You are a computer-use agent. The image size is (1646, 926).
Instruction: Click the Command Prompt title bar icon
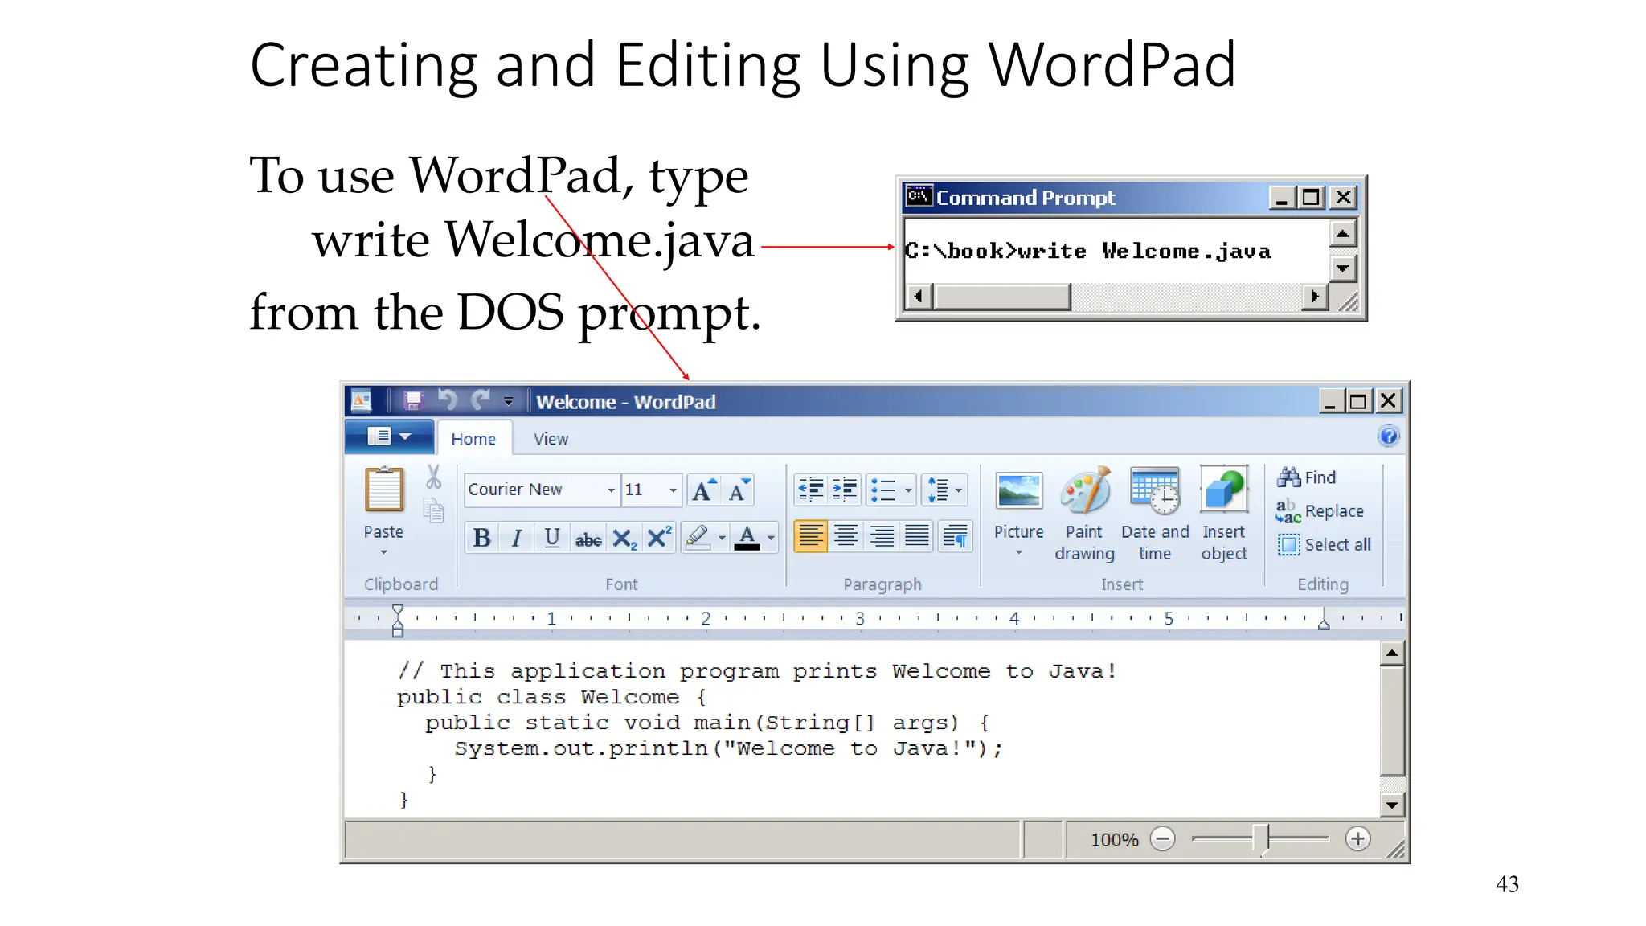[x=919, y=197]
